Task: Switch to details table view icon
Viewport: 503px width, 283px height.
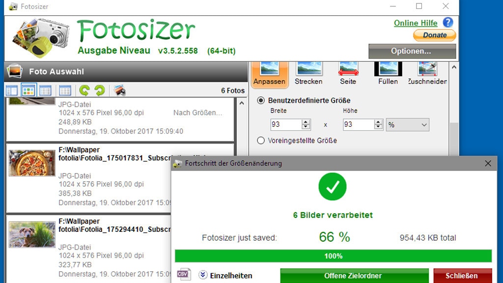Action: [65, 90]
